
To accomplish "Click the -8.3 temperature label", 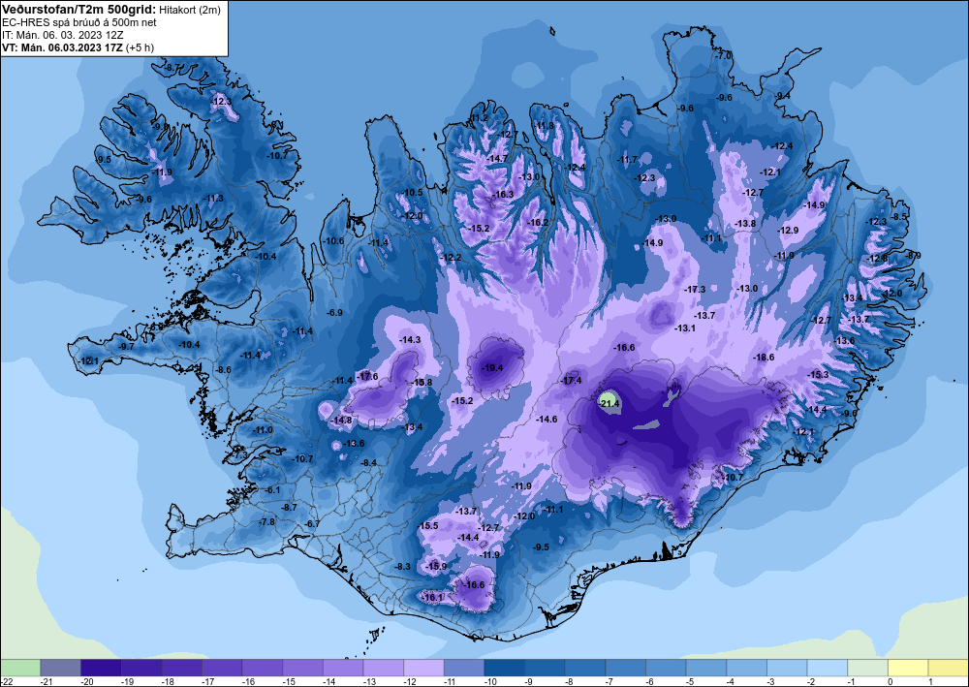I will [x=402, y=567].
